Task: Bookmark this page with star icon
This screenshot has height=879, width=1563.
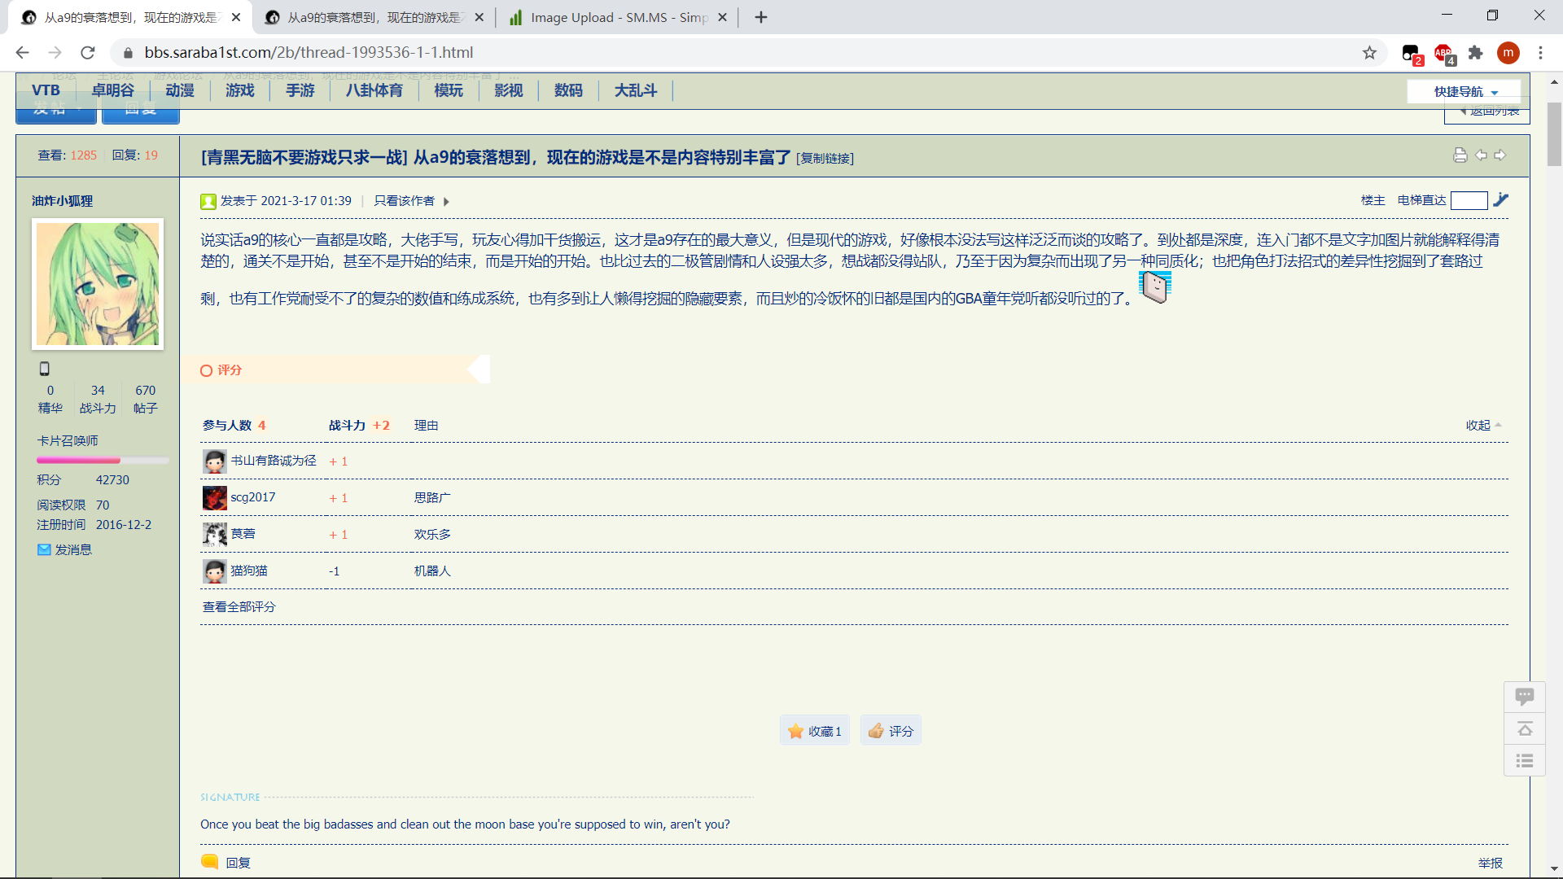Action: 1369,53
